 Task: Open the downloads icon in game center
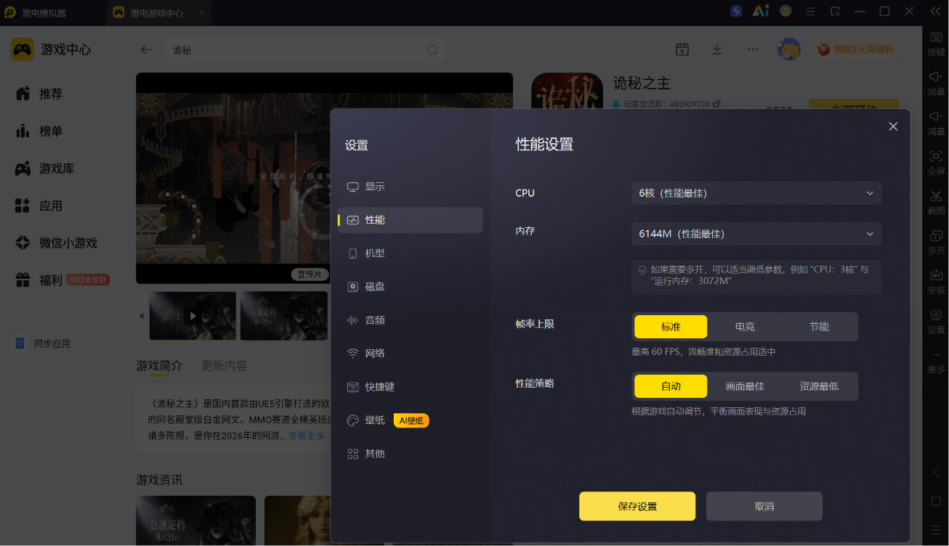717,49
